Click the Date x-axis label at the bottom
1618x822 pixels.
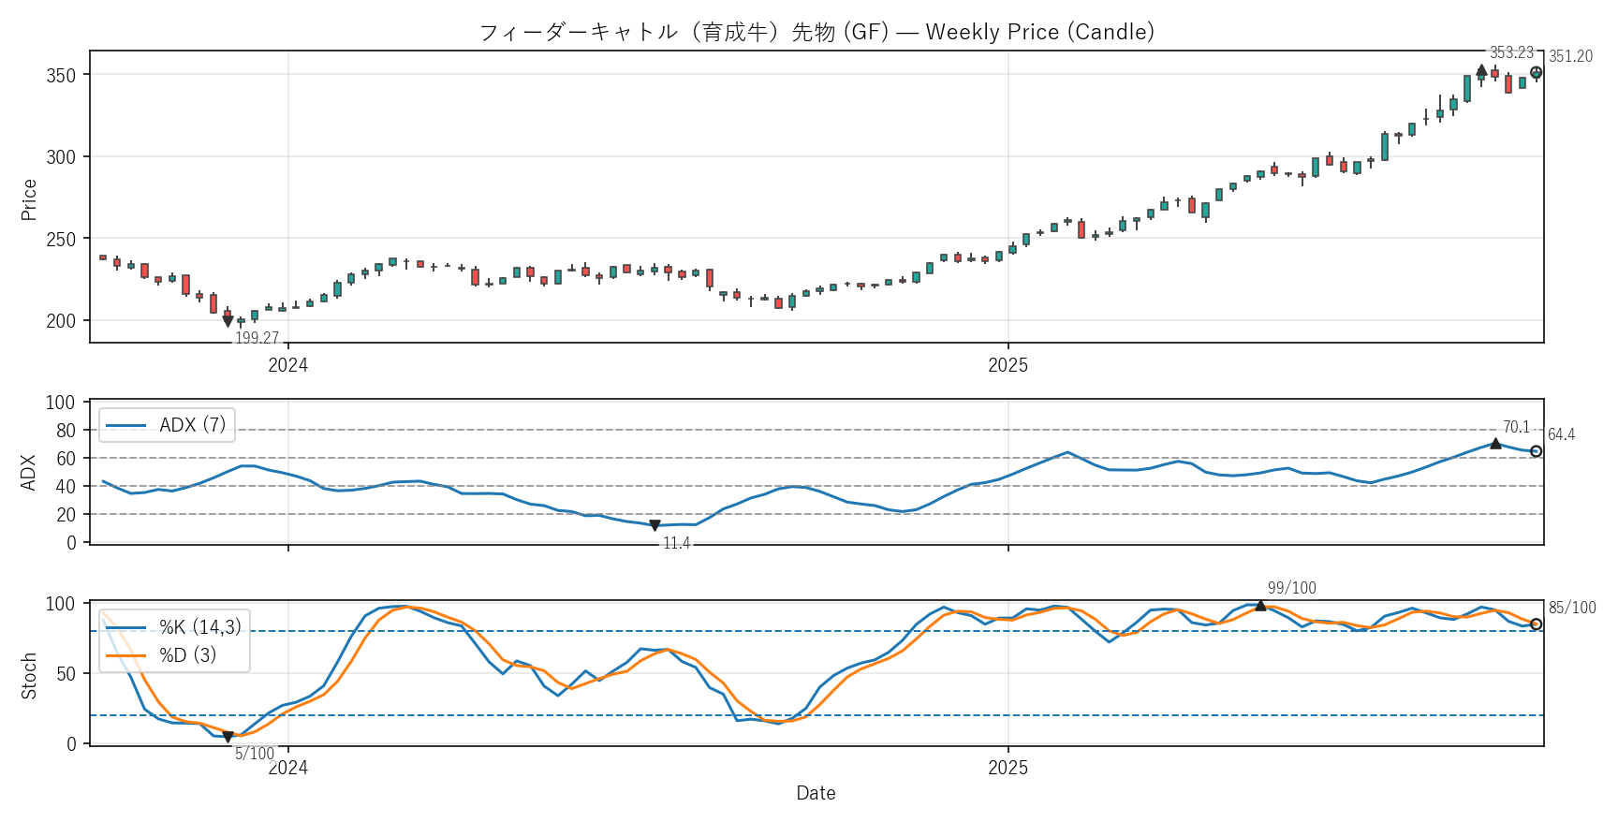(816, 793)
